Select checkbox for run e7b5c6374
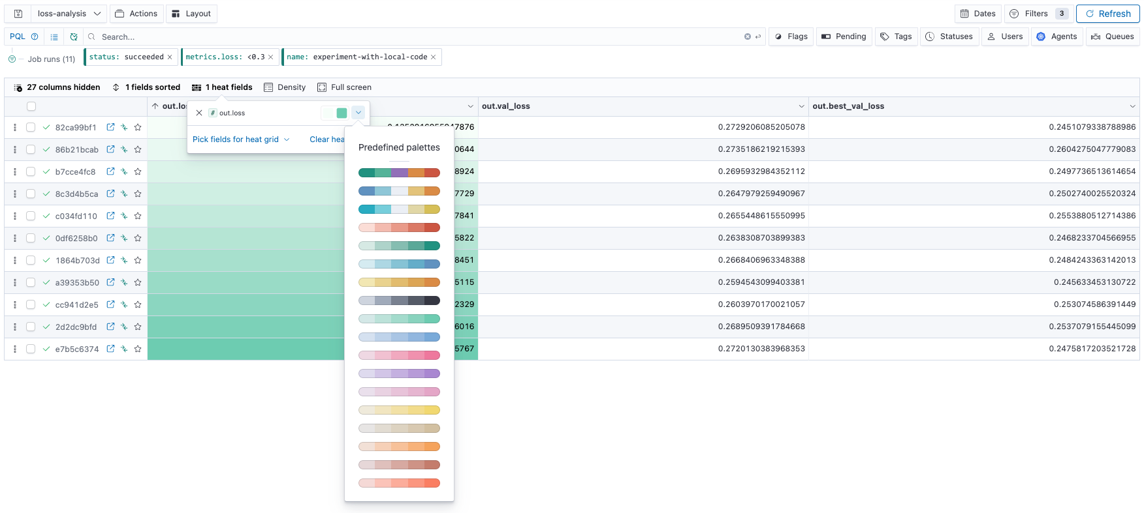The width and height of the screenshot is (1144, 513). tap(31, 349)
